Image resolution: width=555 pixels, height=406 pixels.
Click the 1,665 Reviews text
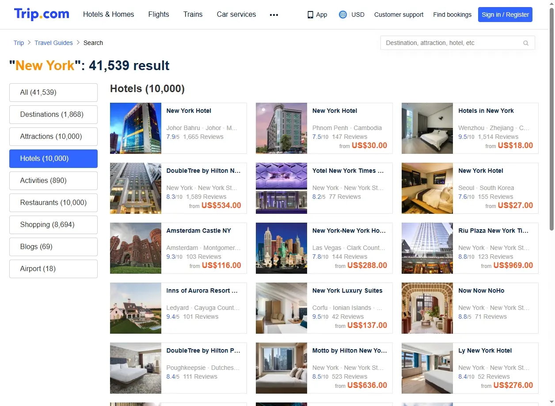point(203,137)
